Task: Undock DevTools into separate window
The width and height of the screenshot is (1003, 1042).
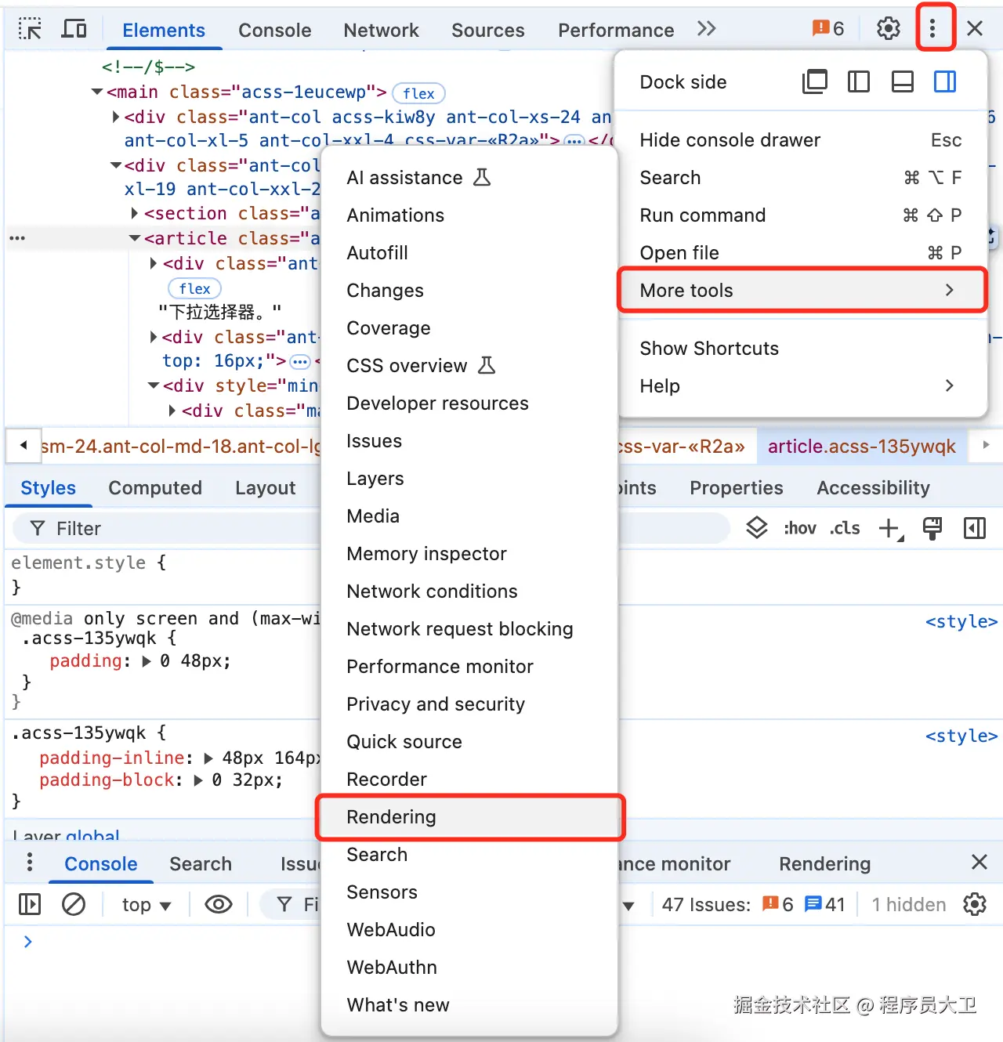Action: tap(815, 81)
